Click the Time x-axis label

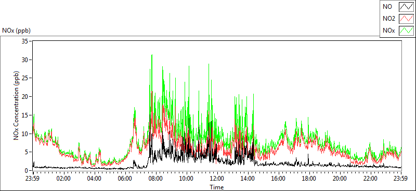217,187
